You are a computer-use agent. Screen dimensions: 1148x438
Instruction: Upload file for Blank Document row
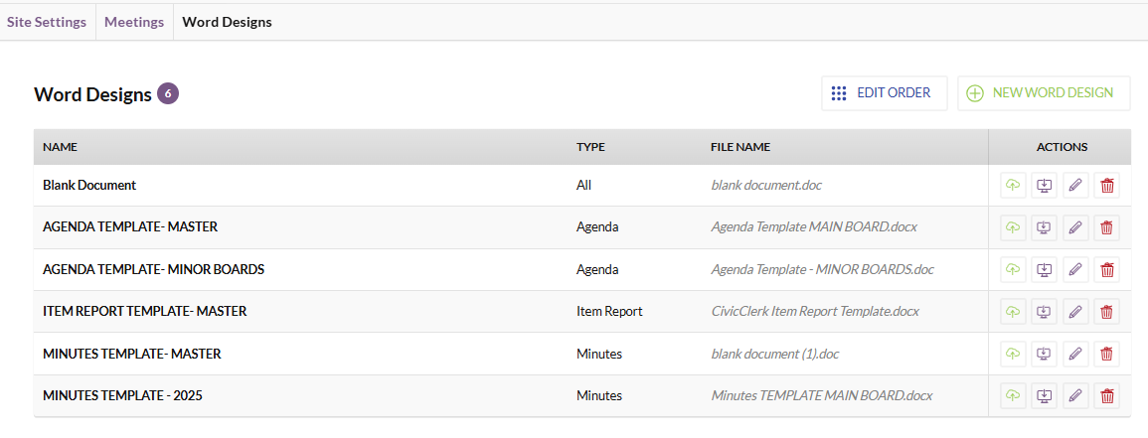coord(1013,186)
